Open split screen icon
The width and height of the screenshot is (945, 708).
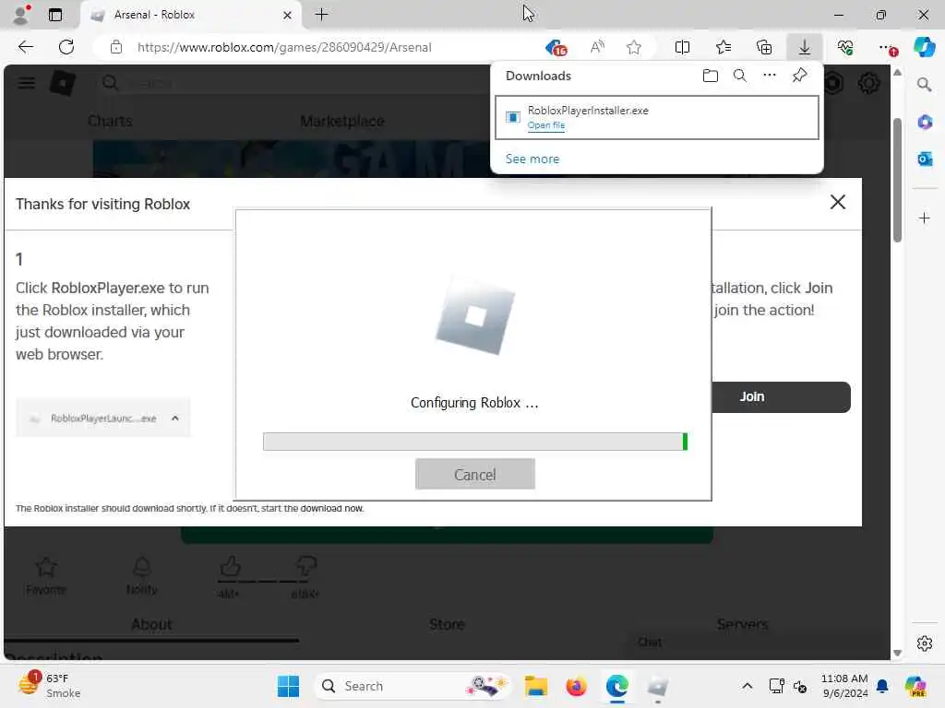[x=682, y=47]
